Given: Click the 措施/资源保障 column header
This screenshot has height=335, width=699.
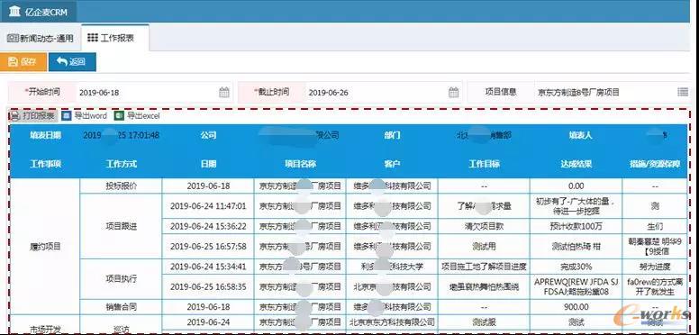Looking at the screenshot, I should click(x=655, y=164).
